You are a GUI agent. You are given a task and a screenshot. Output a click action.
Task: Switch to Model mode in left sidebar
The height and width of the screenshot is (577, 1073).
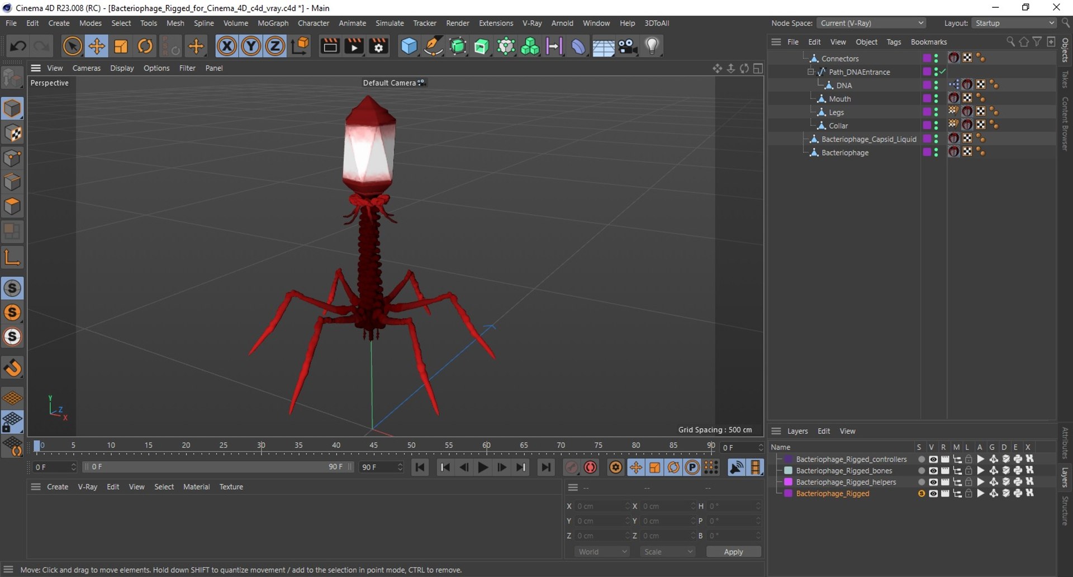point(12,108)
